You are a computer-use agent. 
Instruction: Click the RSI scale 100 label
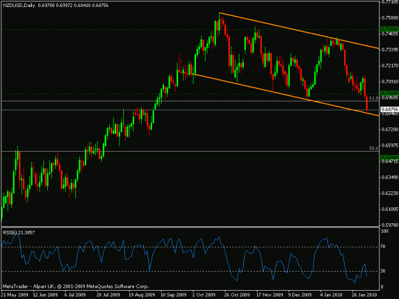coord(384,231)
